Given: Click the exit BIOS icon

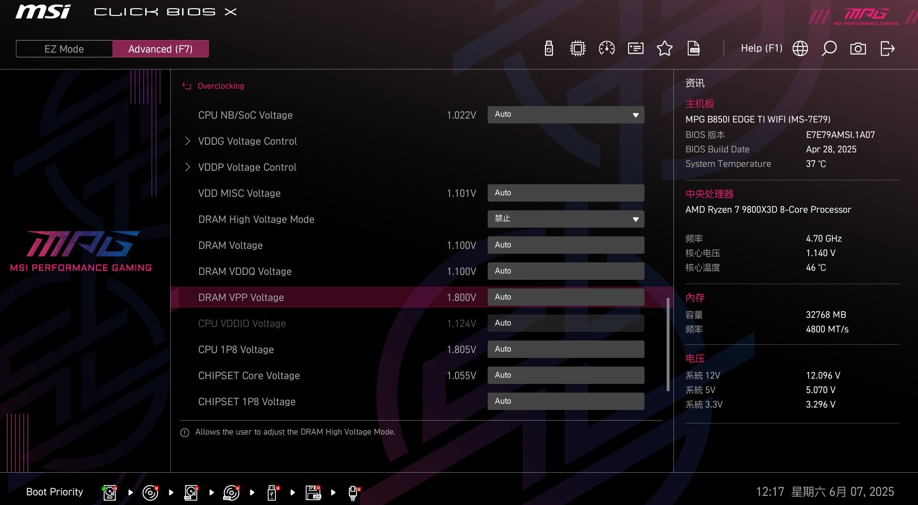Looking at the screenshot, I should click(x=888, y=48).
